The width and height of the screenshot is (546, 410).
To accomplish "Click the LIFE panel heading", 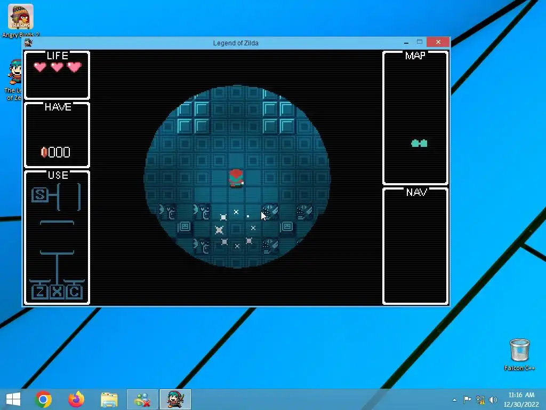I will pyautogui.click(x=58, y=56).
